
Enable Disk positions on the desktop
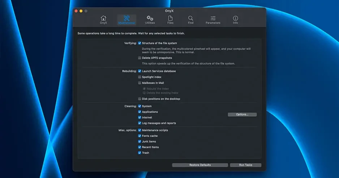pyautogui.click(x=140, y=99)
